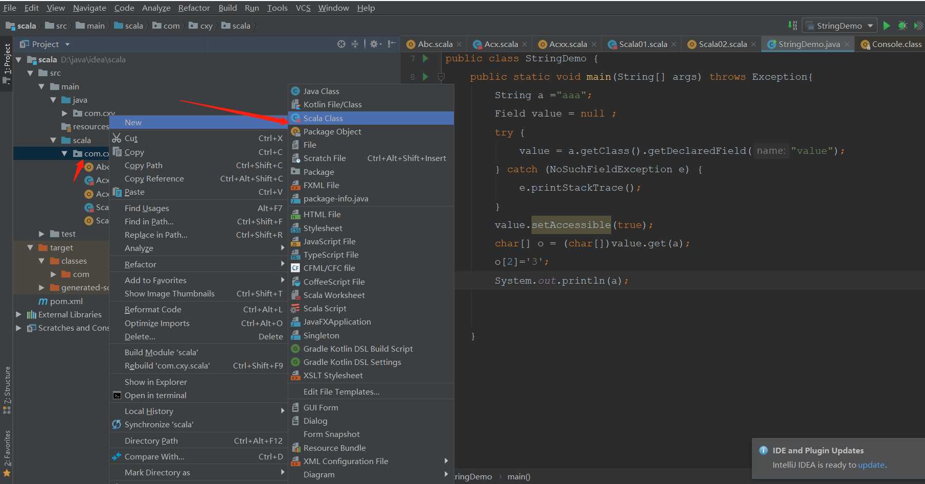Choose Edit File Templates… entry
This screenshot has height=484, width=925.
pyautogui.click(x=371, y=391)
